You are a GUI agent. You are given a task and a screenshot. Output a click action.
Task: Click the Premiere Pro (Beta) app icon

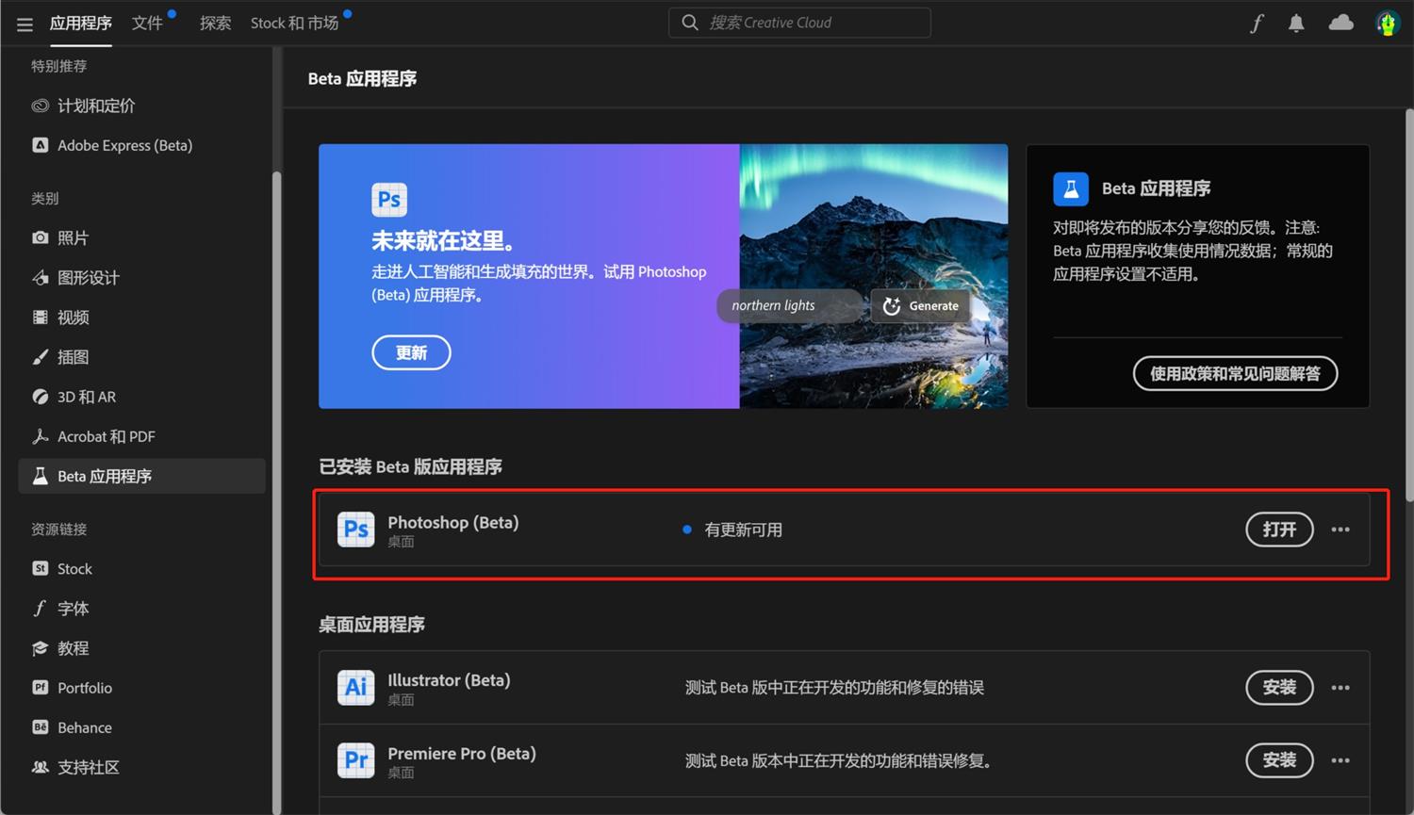[x=356, y=760]
